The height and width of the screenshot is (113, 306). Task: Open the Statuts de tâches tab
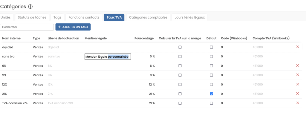point(32,17)
